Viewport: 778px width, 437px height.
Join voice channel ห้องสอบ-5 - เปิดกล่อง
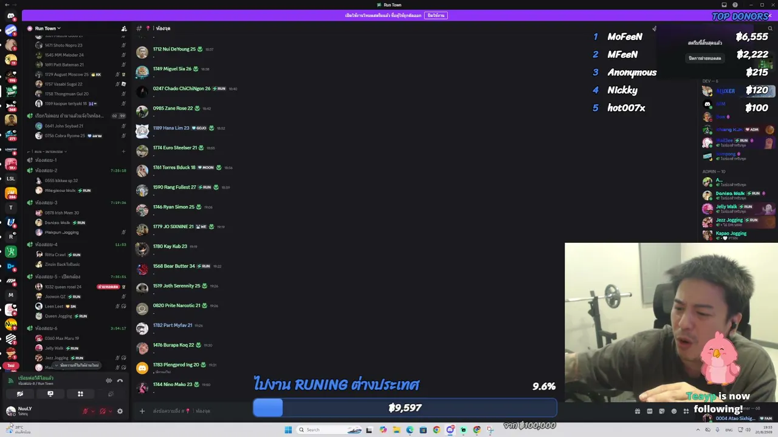pos(76,277)
